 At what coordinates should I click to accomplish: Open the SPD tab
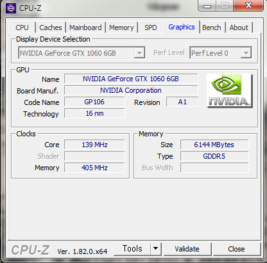151,28
